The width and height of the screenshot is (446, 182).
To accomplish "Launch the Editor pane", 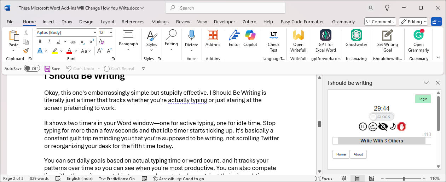I will [x=234, y=39].
